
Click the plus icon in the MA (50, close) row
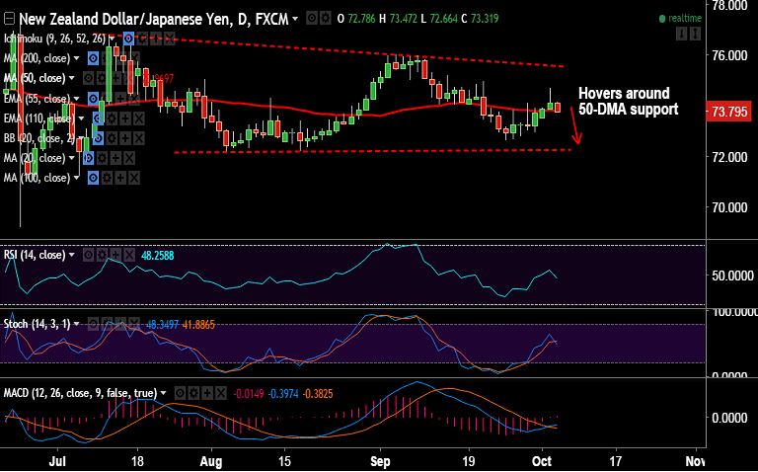(x=116, y=78)
